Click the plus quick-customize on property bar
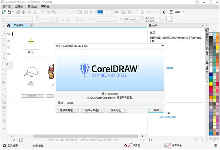 [177, 19]
